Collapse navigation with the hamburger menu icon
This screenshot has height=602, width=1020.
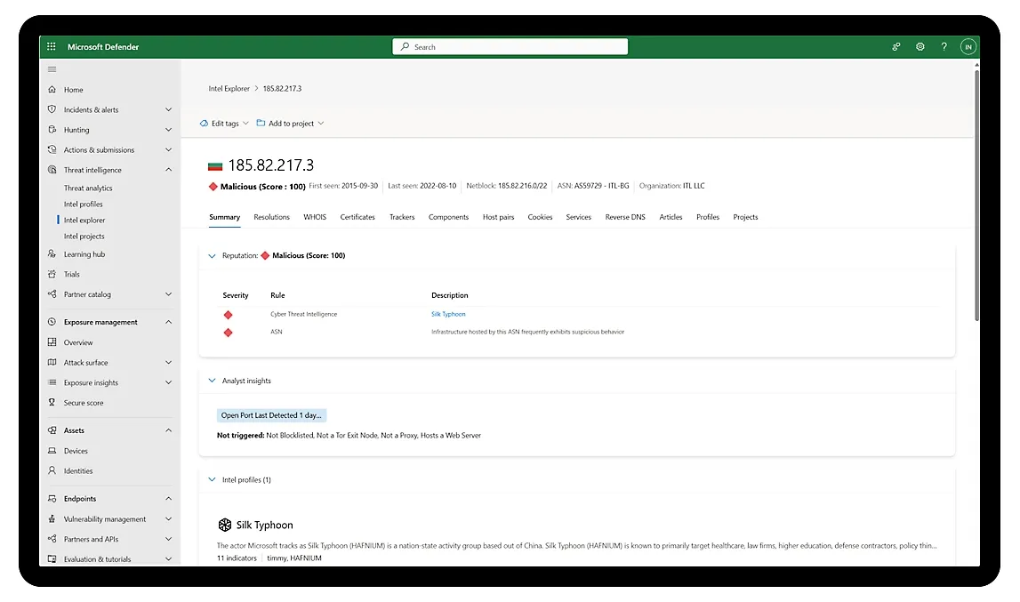[x=52, y=69]
